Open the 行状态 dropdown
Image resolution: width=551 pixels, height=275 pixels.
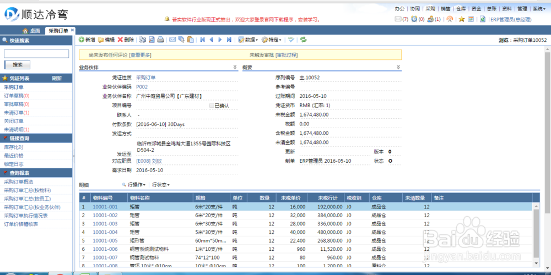click(160, 184)
